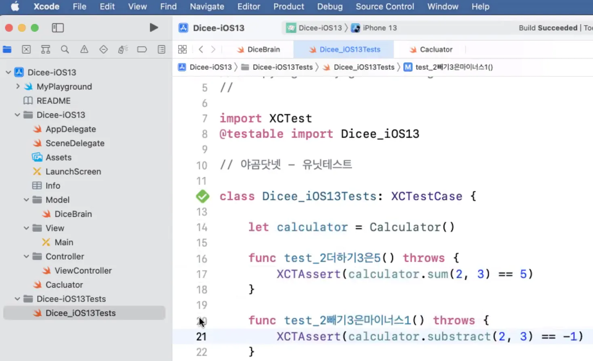Collapse the Dicee-iOS13 group folder
Screen dimensions: 593x361
[17, 115]
